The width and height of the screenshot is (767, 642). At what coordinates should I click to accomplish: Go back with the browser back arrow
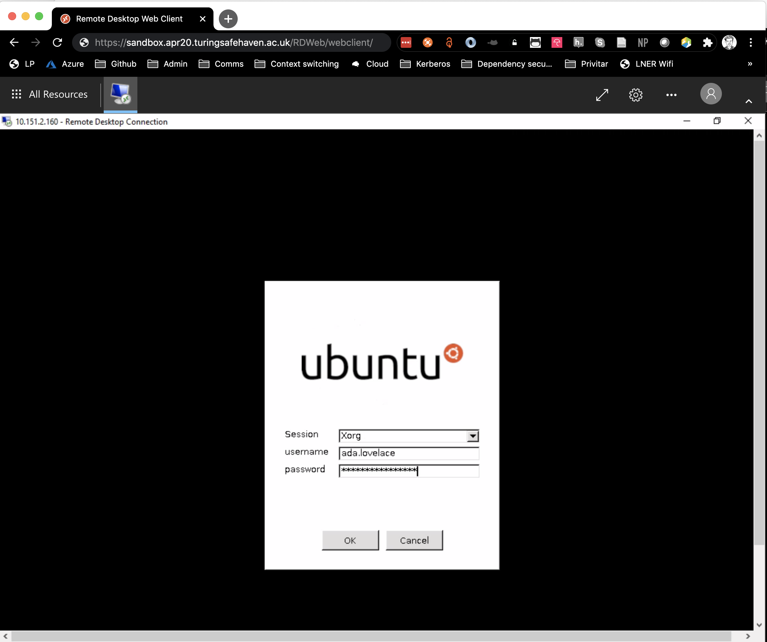pos(14,43)
